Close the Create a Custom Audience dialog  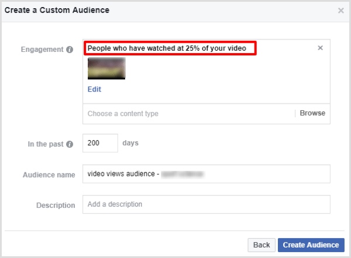pos(340,11)
